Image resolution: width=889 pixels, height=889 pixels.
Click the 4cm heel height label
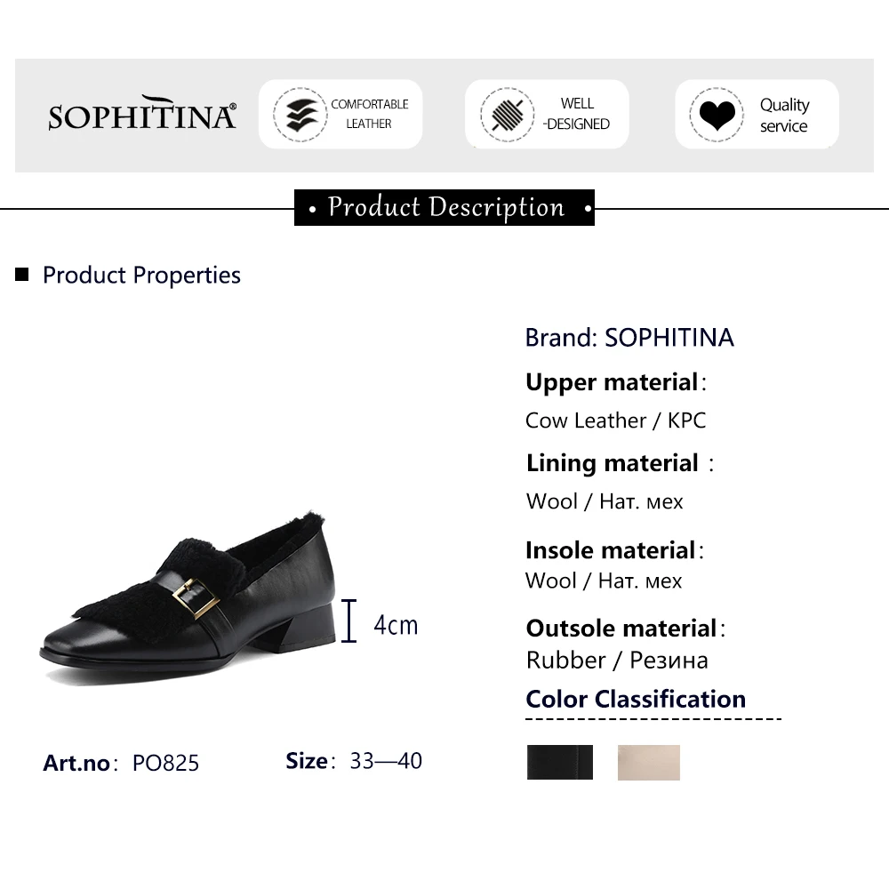coord(396,625)
